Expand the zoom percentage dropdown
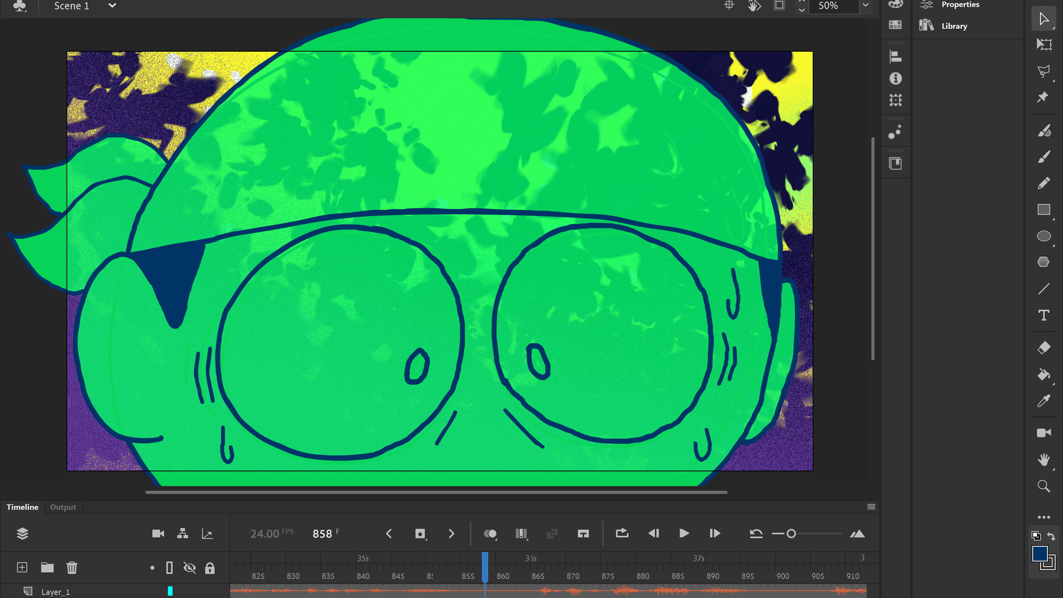The image size is (1063, 598). pyautogui.click(x=865, y=6)
